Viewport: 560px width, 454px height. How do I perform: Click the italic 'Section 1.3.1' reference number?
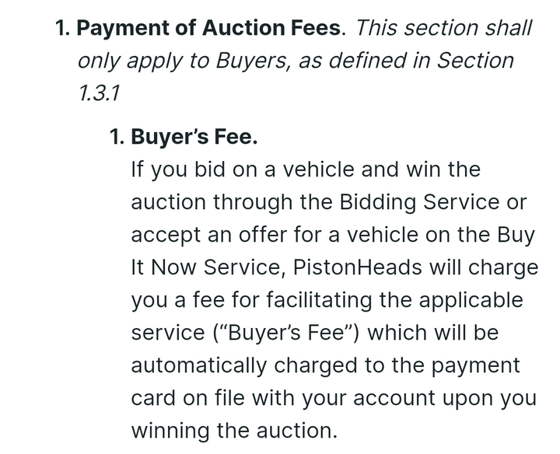click(x=99, y=93)
